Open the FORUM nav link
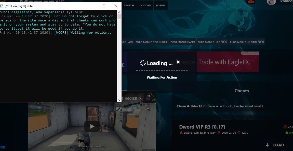The height and width of the screenshot is (151, 293). (x=161, y=5)
